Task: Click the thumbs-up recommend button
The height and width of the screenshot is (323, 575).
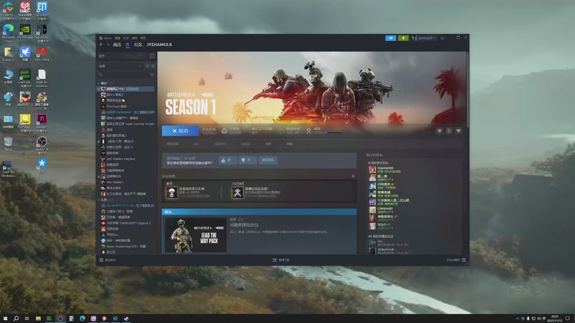Action: (x=227, y=160)
